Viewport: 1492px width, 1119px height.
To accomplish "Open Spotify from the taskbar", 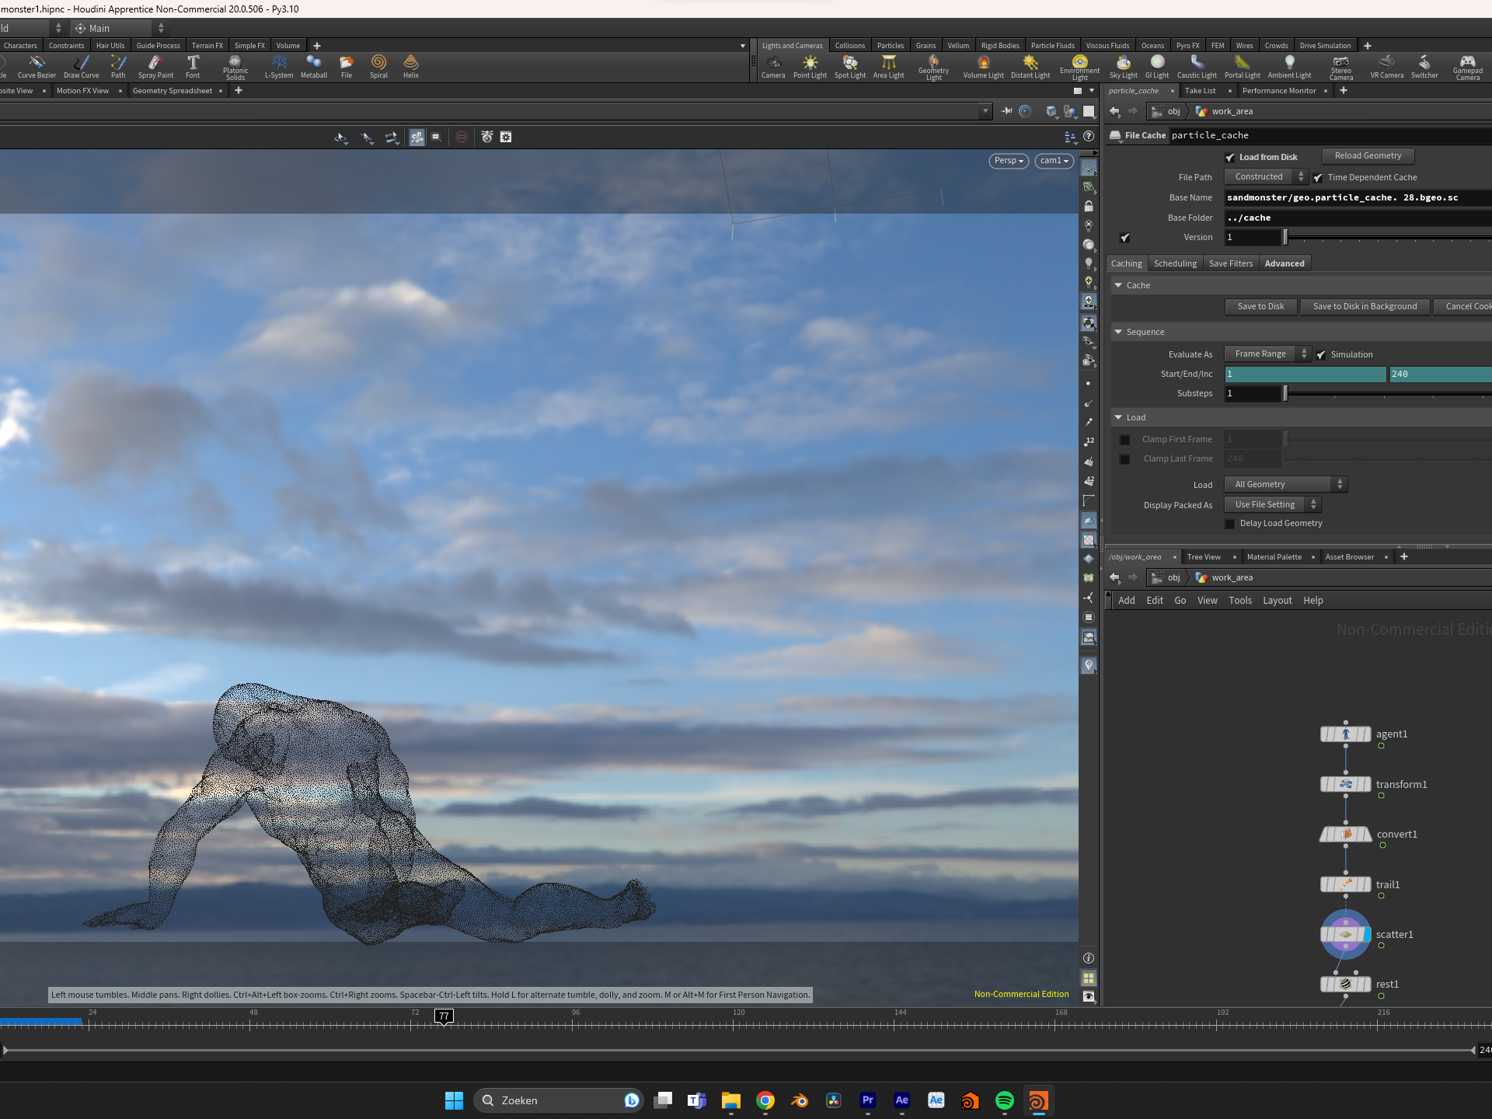I will coord(1004,1100).
